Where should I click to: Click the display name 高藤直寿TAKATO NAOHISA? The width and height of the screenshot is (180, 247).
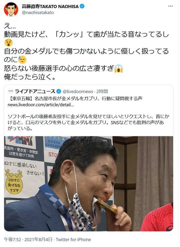50,6
